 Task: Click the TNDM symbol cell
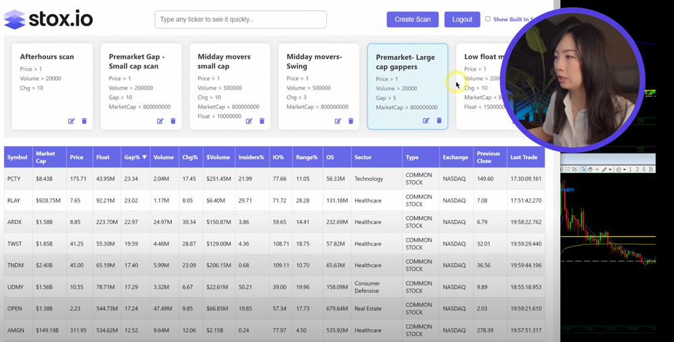pyautogui.click(x=18, y=265)
